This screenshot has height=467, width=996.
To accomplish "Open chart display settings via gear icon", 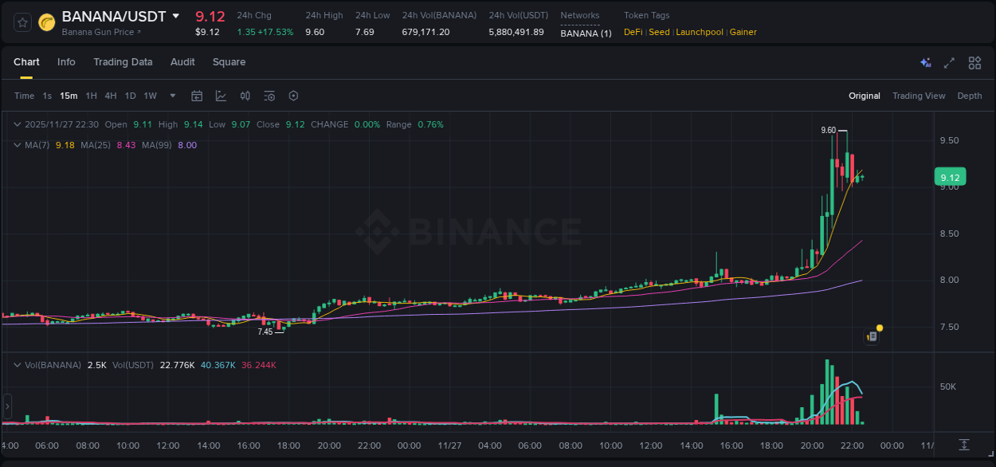I will coord(293,96).
